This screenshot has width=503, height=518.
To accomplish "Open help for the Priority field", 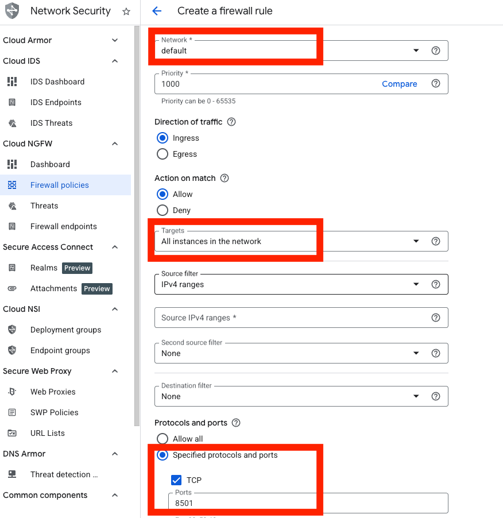I will [436, 84].
